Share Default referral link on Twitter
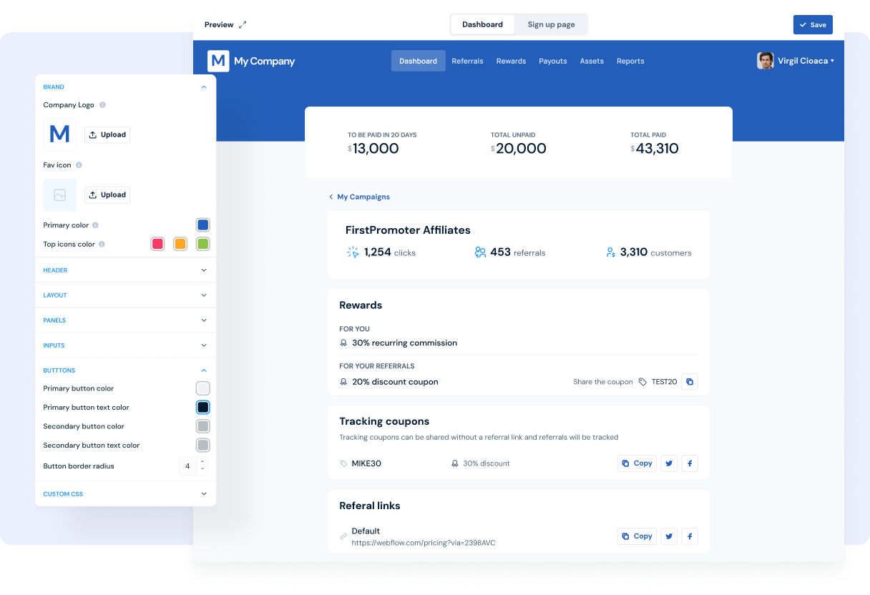 click(x=669, y=536)
